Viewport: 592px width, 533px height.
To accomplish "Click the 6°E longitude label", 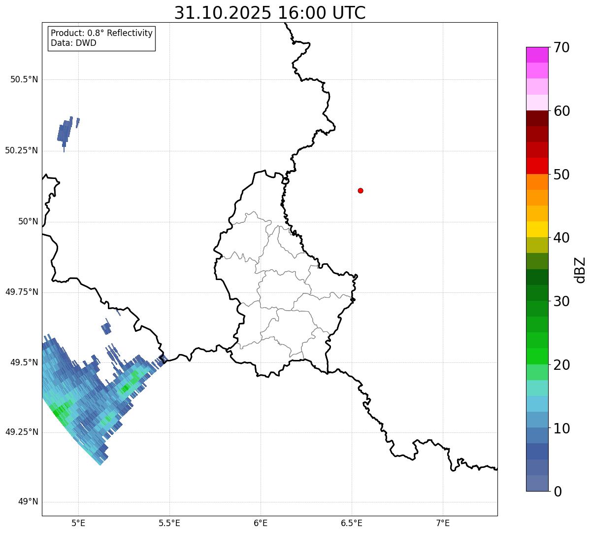I will point(261,523).
